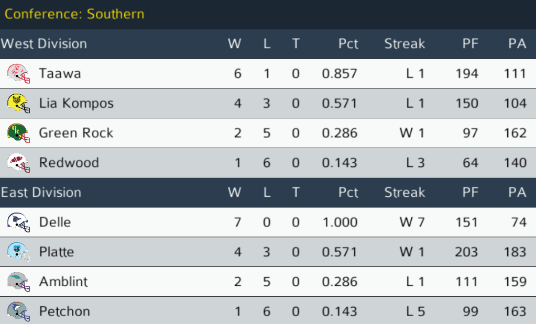Click the Delle team helmet icon

(x=18, y=222)
